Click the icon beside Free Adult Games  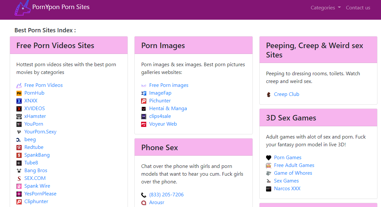[269, 165]
